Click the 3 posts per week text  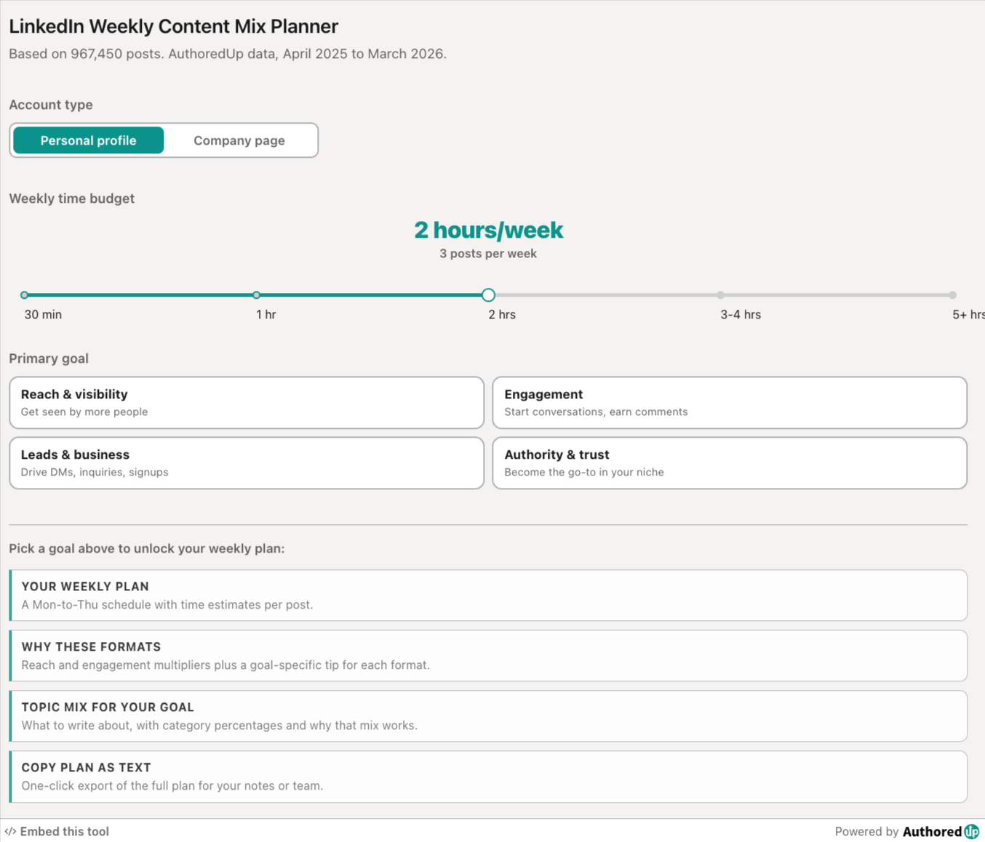point(488,254)
